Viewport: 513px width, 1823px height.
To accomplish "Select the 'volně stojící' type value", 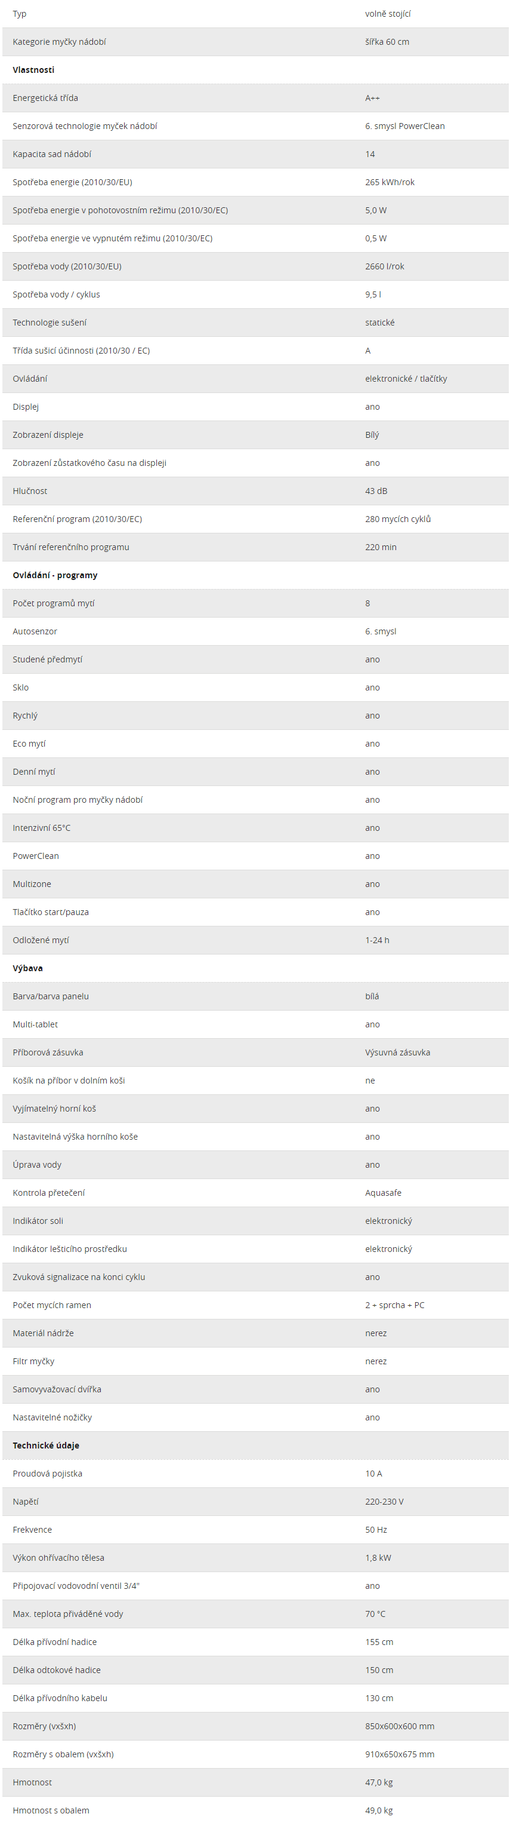I will [387, 14].
